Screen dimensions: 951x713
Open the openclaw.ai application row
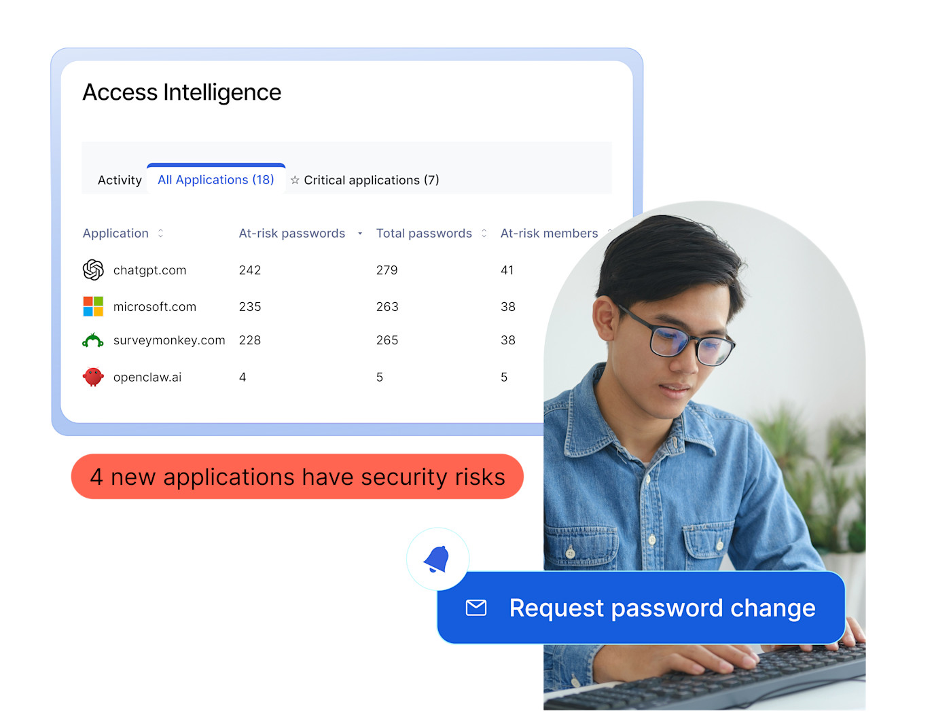312,377
